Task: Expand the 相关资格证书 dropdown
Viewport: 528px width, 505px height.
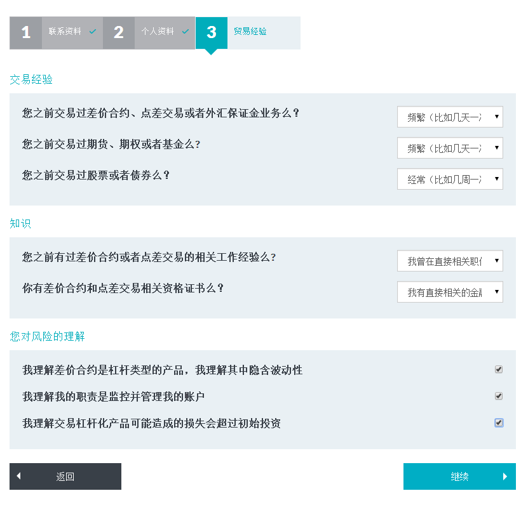Action: (x=450, y=292)
